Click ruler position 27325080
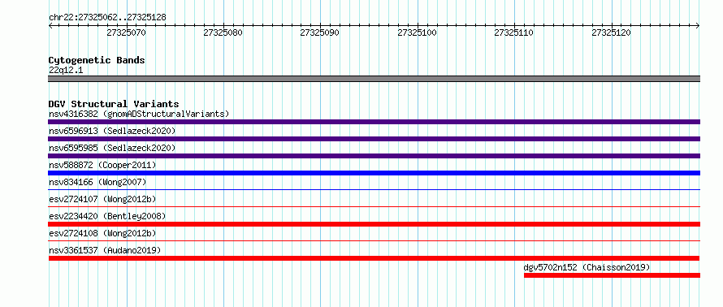723x307 pixels. coord(223,32)
